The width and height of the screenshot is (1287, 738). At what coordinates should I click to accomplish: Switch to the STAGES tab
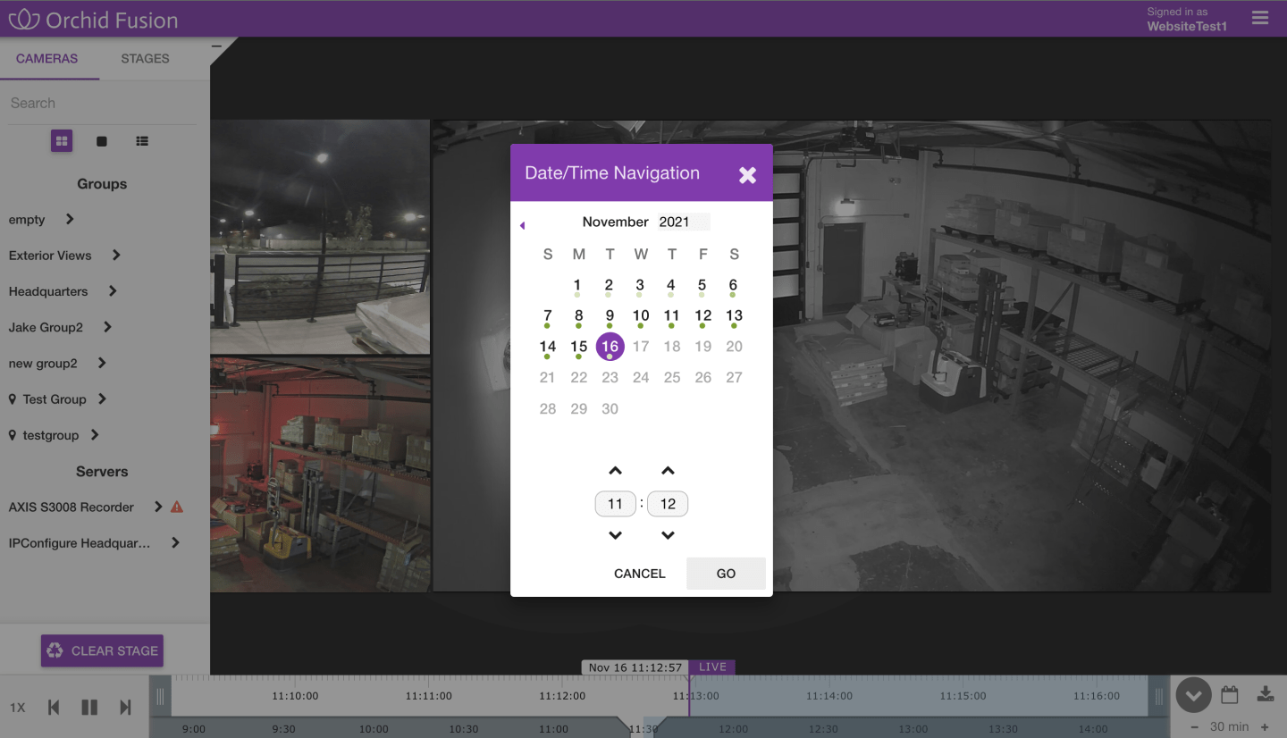[145, 58]
